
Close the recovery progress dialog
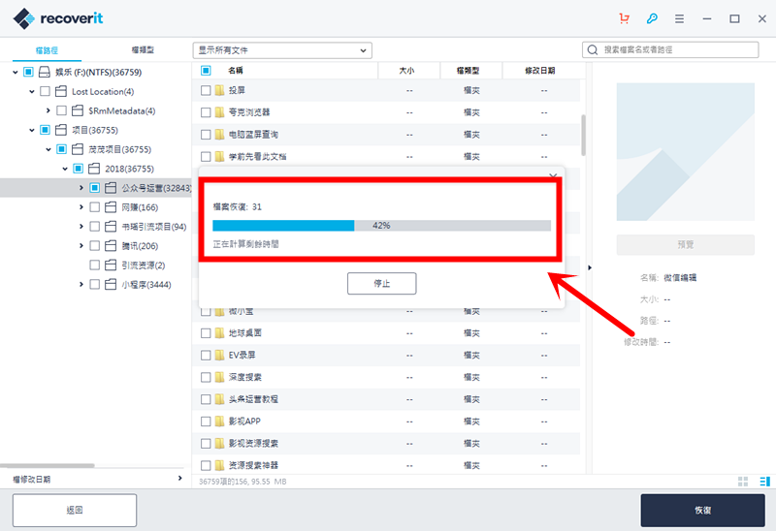553,175
